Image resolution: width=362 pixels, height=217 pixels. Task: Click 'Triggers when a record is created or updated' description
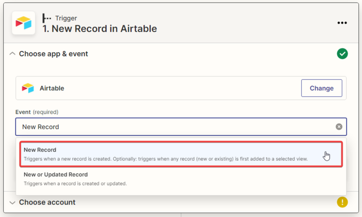tap(75, 183)
